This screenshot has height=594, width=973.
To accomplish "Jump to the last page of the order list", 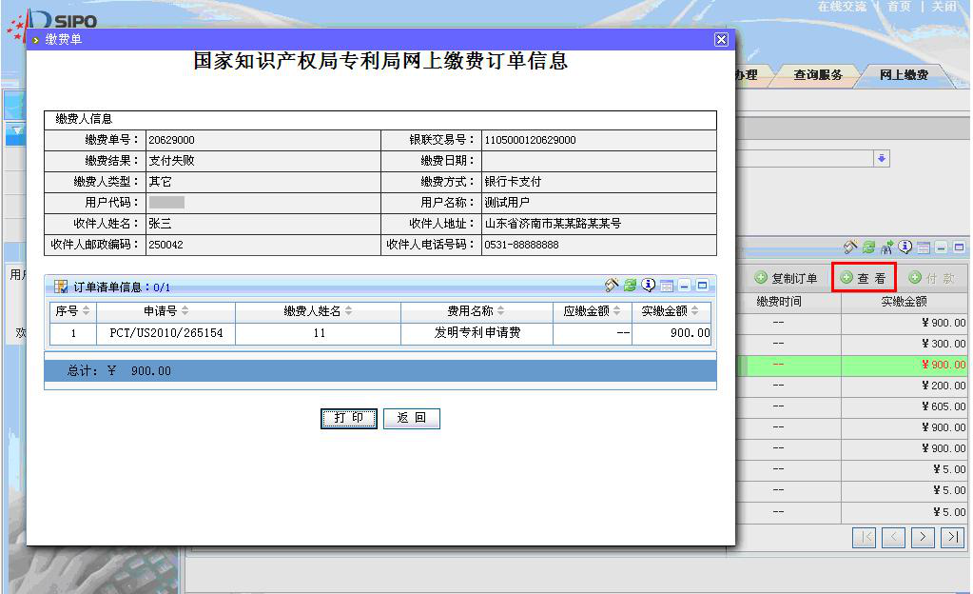I will point(952,537).
